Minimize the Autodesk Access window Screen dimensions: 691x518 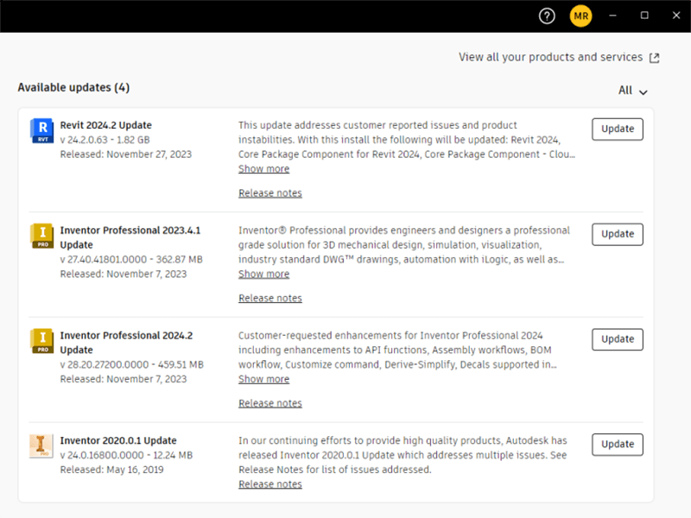(612, 16)
